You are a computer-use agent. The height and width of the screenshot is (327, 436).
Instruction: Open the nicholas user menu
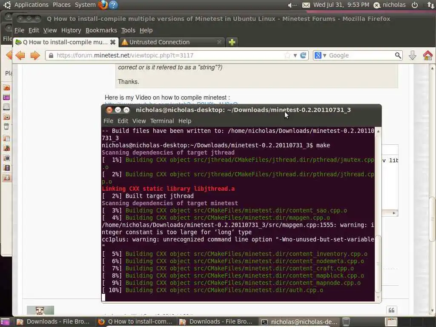pos(389,5)
